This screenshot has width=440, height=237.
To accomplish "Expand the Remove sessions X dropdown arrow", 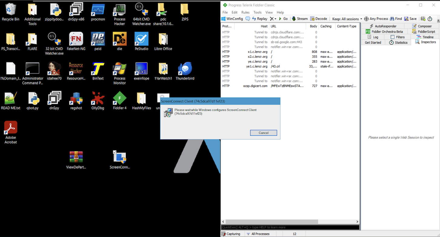I will pos(275,19).
